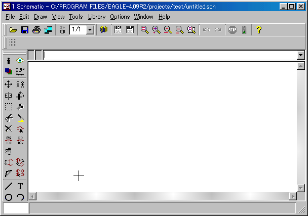
Task: Click the traffic light Go icon
Action: click(x=244, y=30)
